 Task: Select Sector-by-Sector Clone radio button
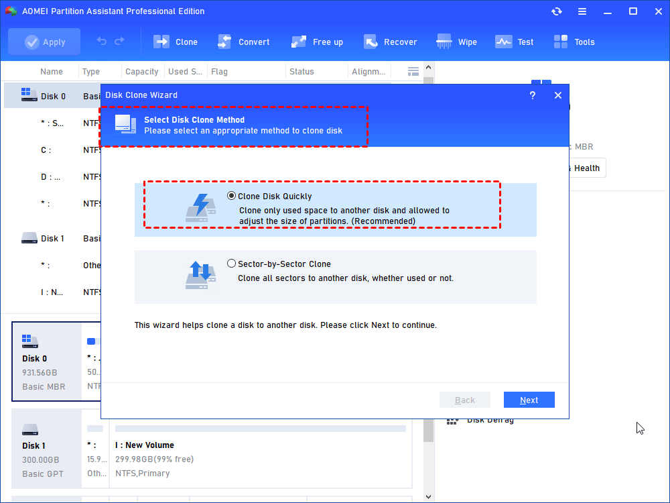pos(232,264)
